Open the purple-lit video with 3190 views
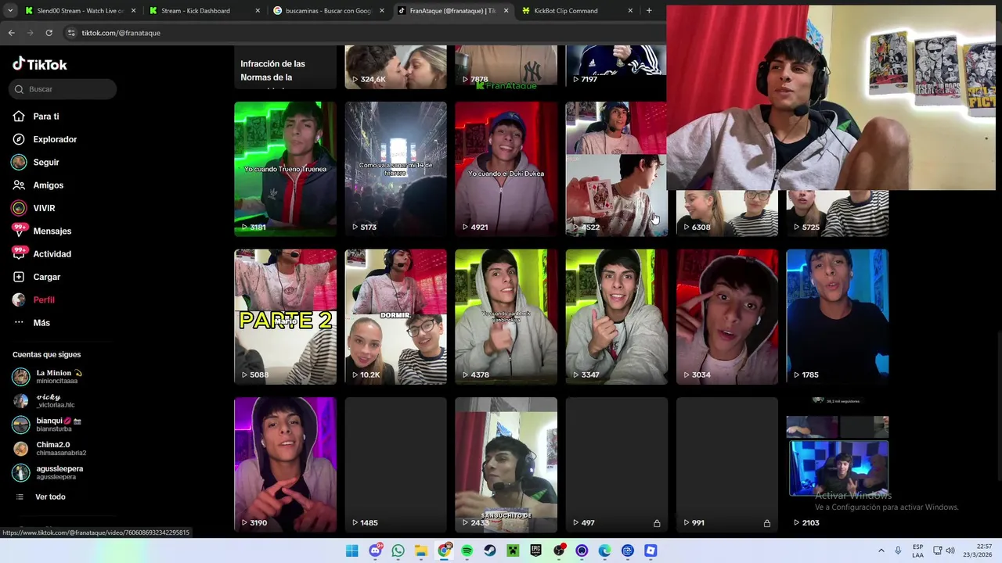This screenshot has height=563, width=1002. pyautogui.click(x=285, y=464)
